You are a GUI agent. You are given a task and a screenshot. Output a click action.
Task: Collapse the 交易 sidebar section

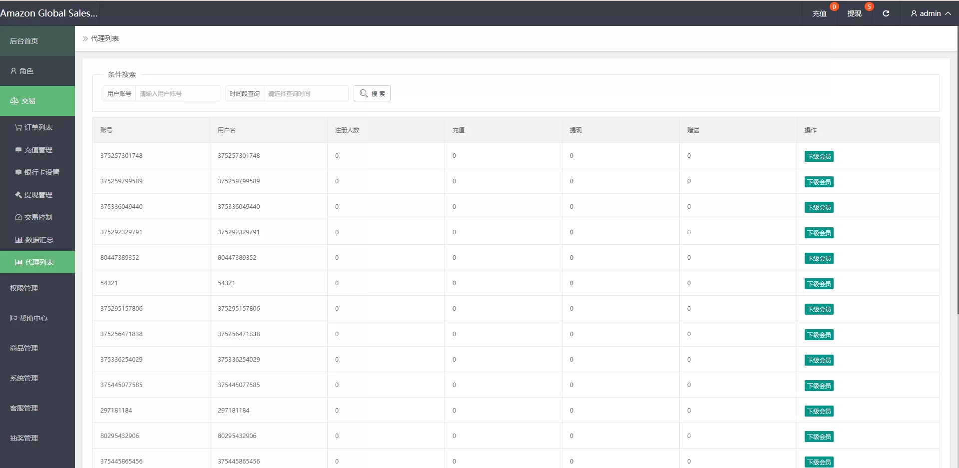[x=37, y=101]
